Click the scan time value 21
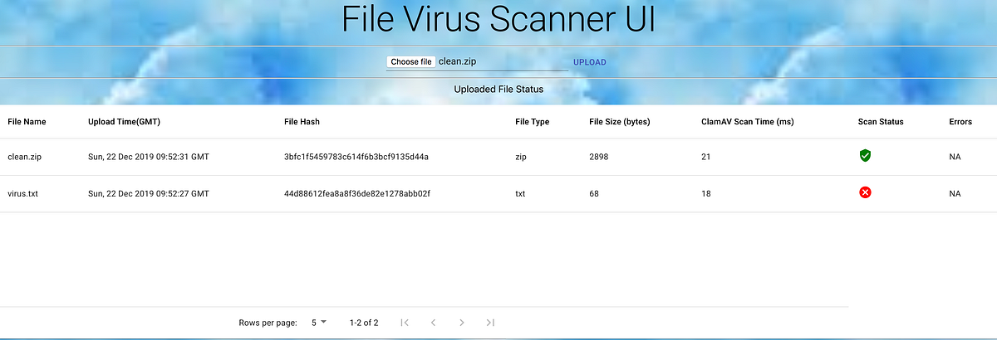Image resolution: width=997 pixels, height=340 pixels. (706, 156)
